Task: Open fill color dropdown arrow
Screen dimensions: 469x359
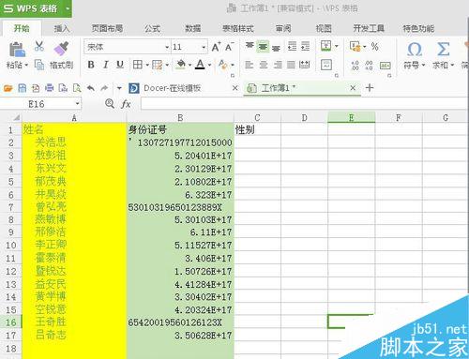Action: [189, 65]
